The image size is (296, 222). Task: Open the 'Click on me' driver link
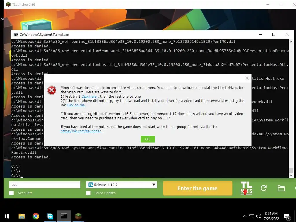point(76,105)
